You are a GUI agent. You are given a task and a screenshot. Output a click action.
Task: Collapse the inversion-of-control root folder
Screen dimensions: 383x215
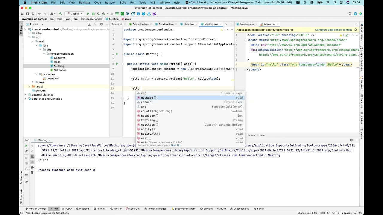click(26, 29)
